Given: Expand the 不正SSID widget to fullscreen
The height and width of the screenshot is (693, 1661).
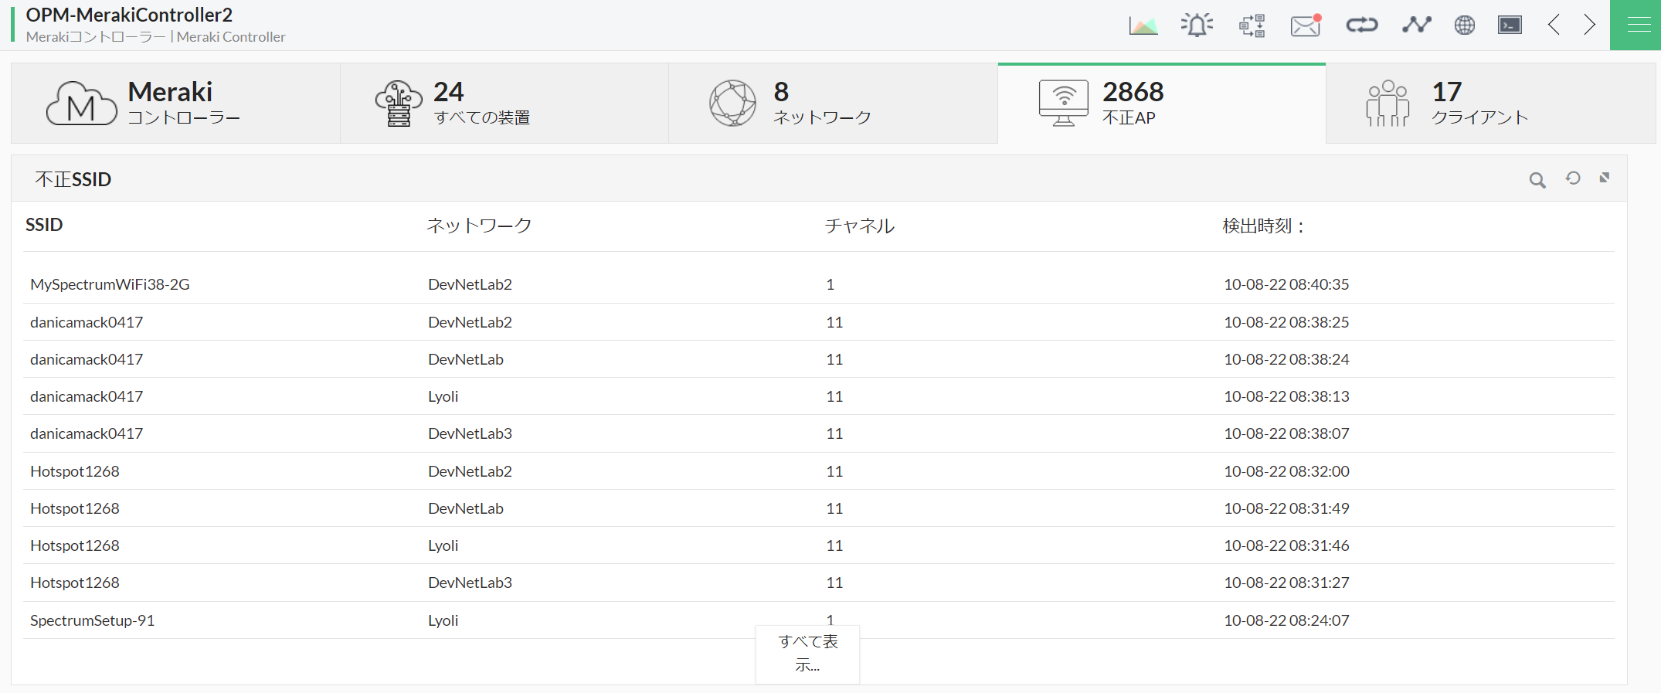Looking at the screenshot, I should [x=1605, y=178].
